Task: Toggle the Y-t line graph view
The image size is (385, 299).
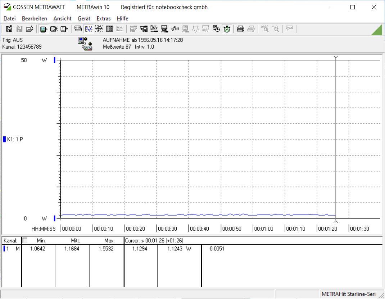Action: click(89, 29)
